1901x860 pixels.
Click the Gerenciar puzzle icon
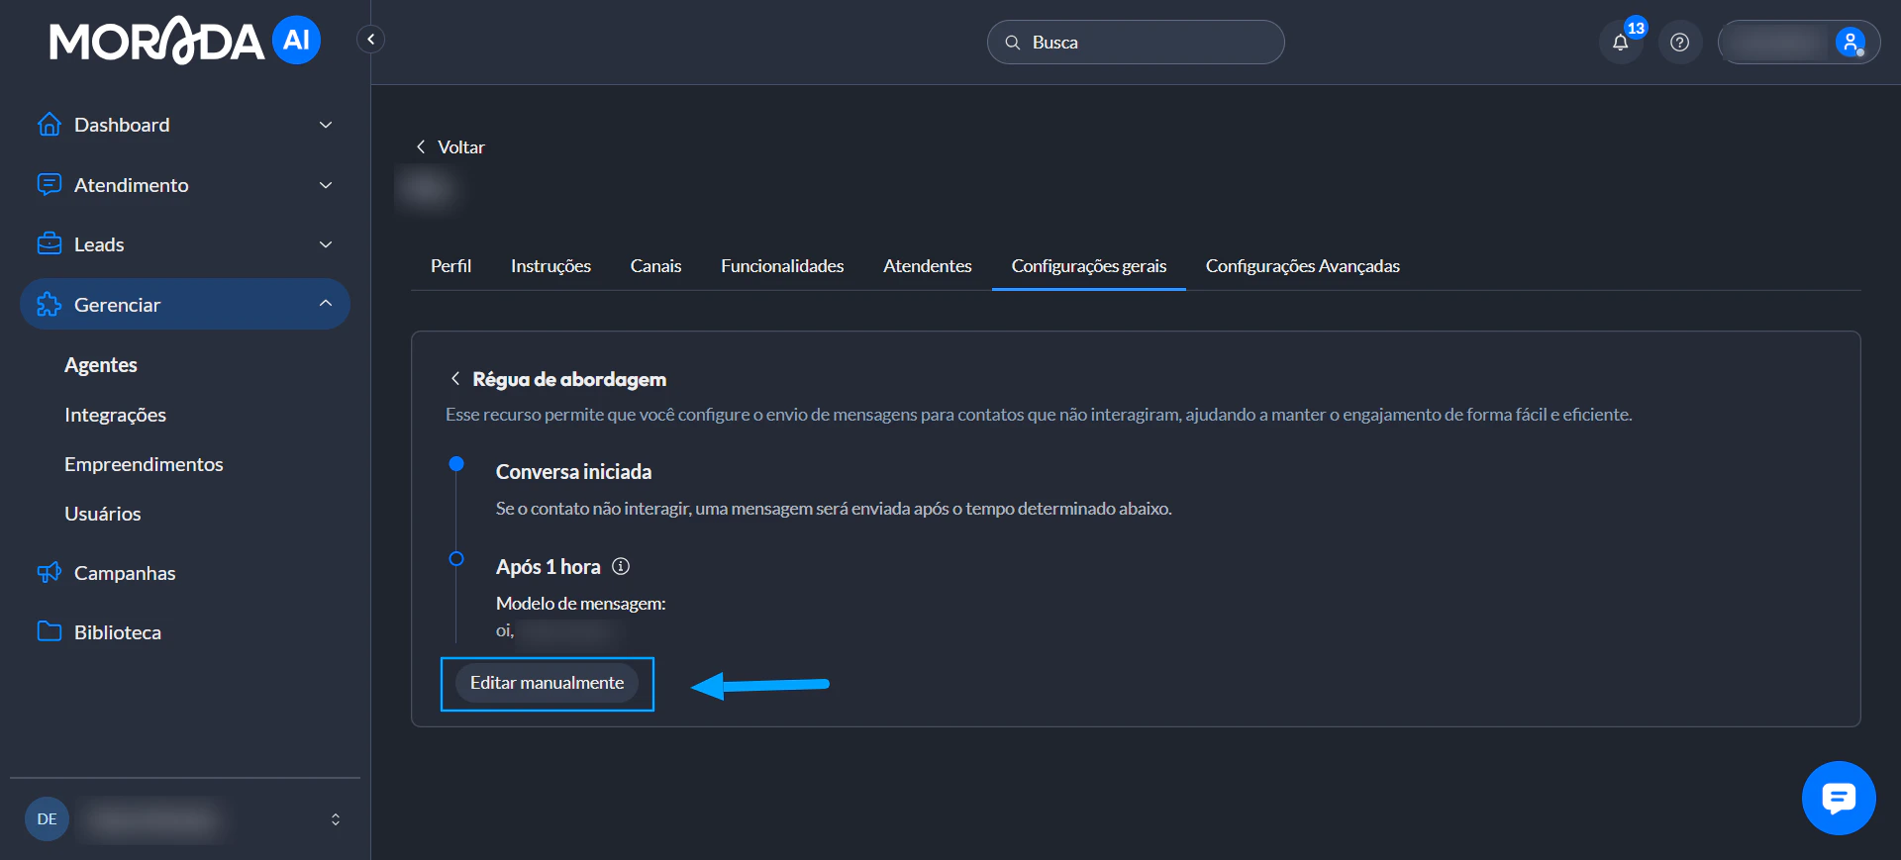[x=49, y=305]
